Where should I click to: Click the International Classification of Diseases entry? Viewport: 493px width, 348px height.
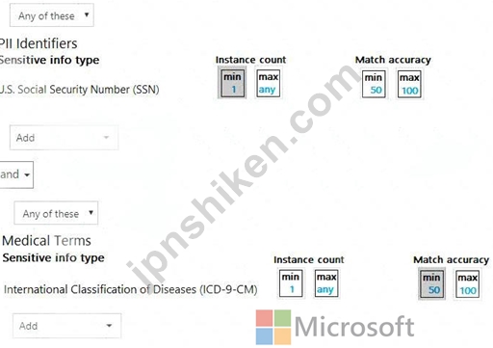click(130, 289)
